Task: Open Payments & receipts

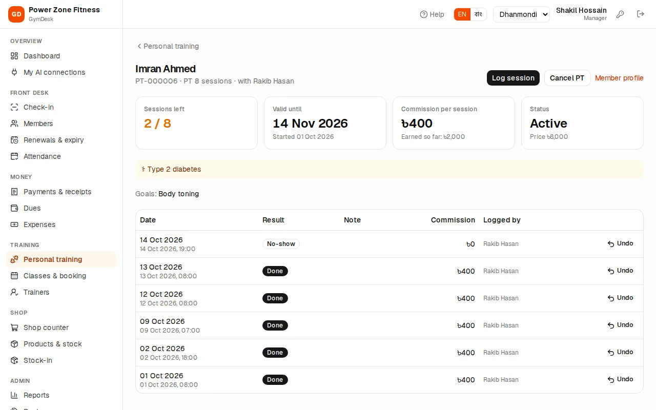Action: [x=61, y=192]
